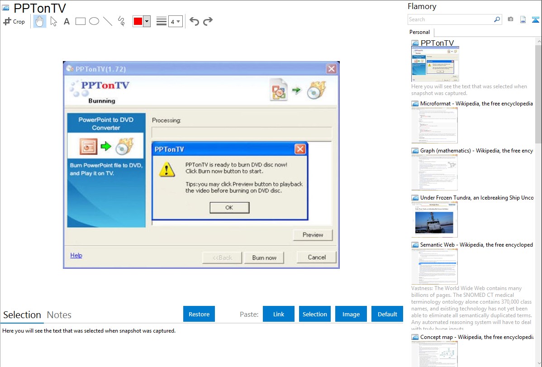Choose the text annotation tool

click(67, 21)
